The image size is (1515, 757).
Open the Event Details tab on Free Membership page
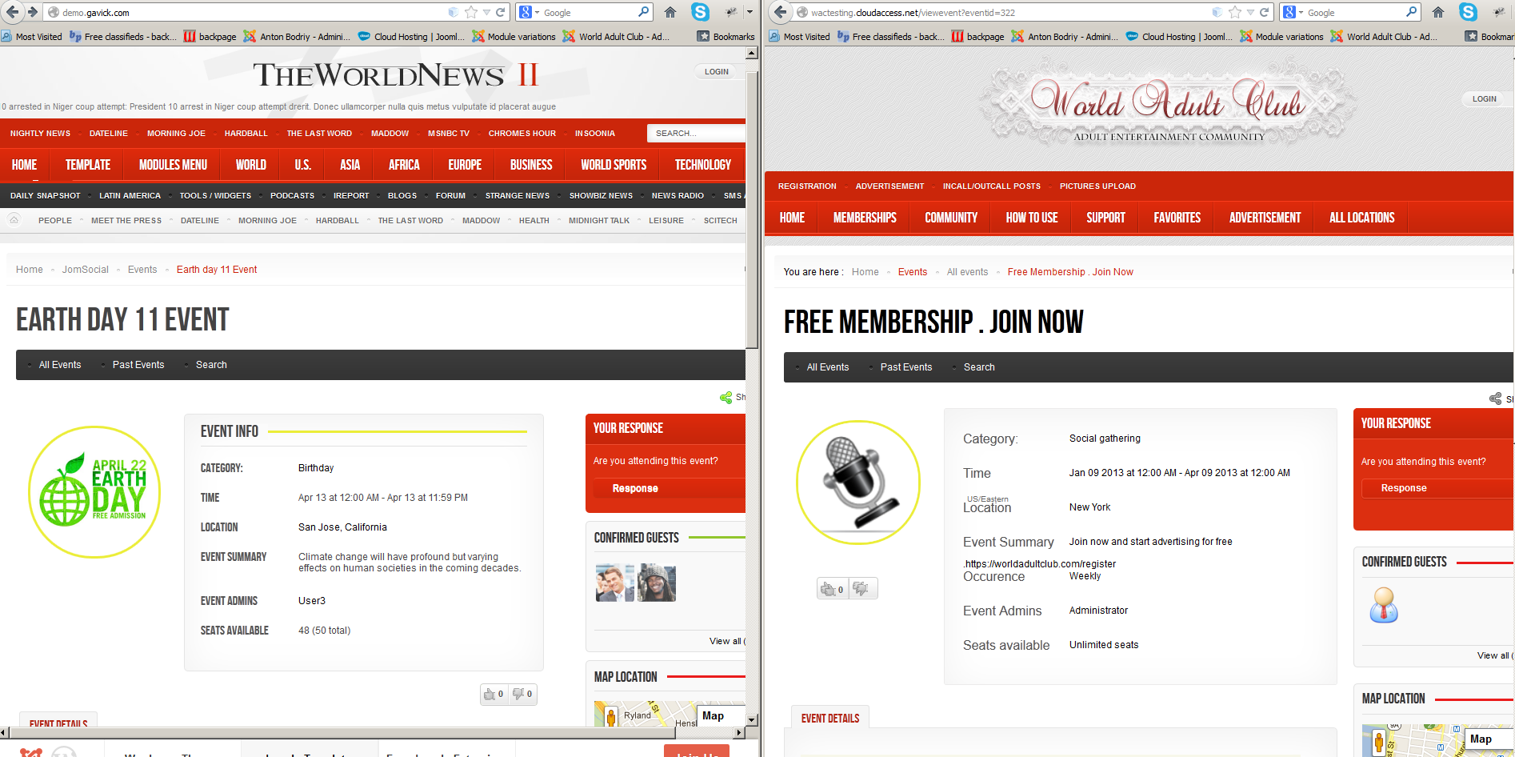click(830, 718)
